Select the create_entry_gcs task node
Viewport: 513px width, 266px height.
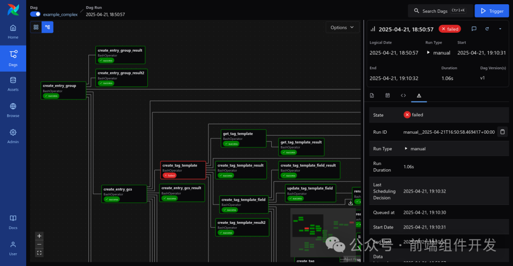pyautogui.click(x=124, y=194)
